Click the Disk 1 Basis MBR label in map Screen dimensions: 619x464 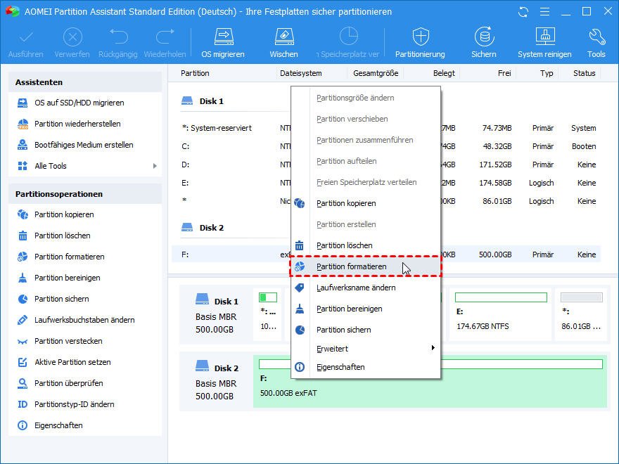pyautogui.click(x=217, y=314)
